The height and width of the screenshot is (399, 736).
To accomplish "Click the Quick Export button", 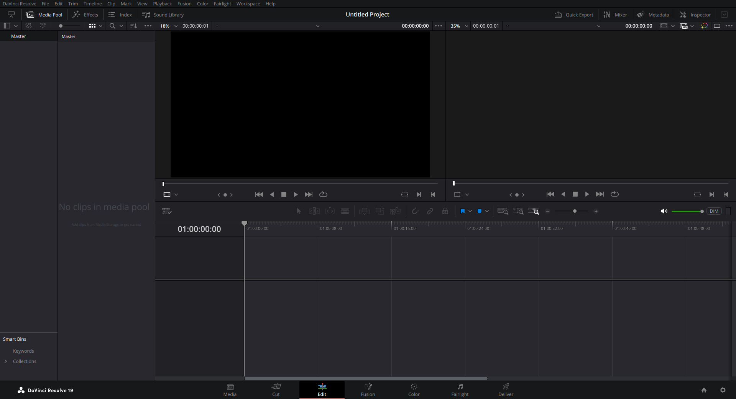I will point(574,15).
